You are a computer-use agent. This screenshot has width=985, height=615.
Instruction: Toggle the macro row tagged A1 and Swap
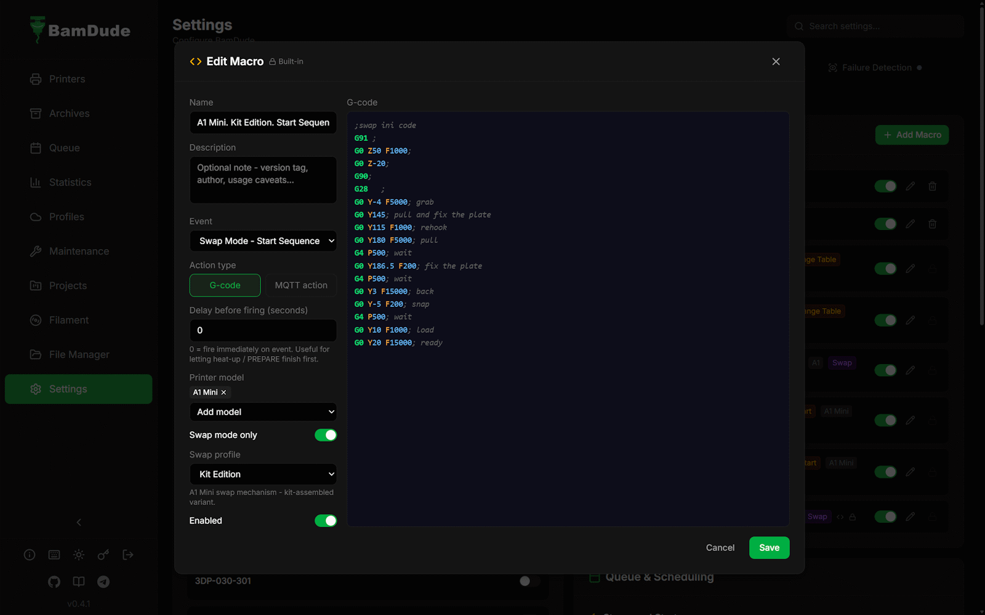click(x=885, y=370)
